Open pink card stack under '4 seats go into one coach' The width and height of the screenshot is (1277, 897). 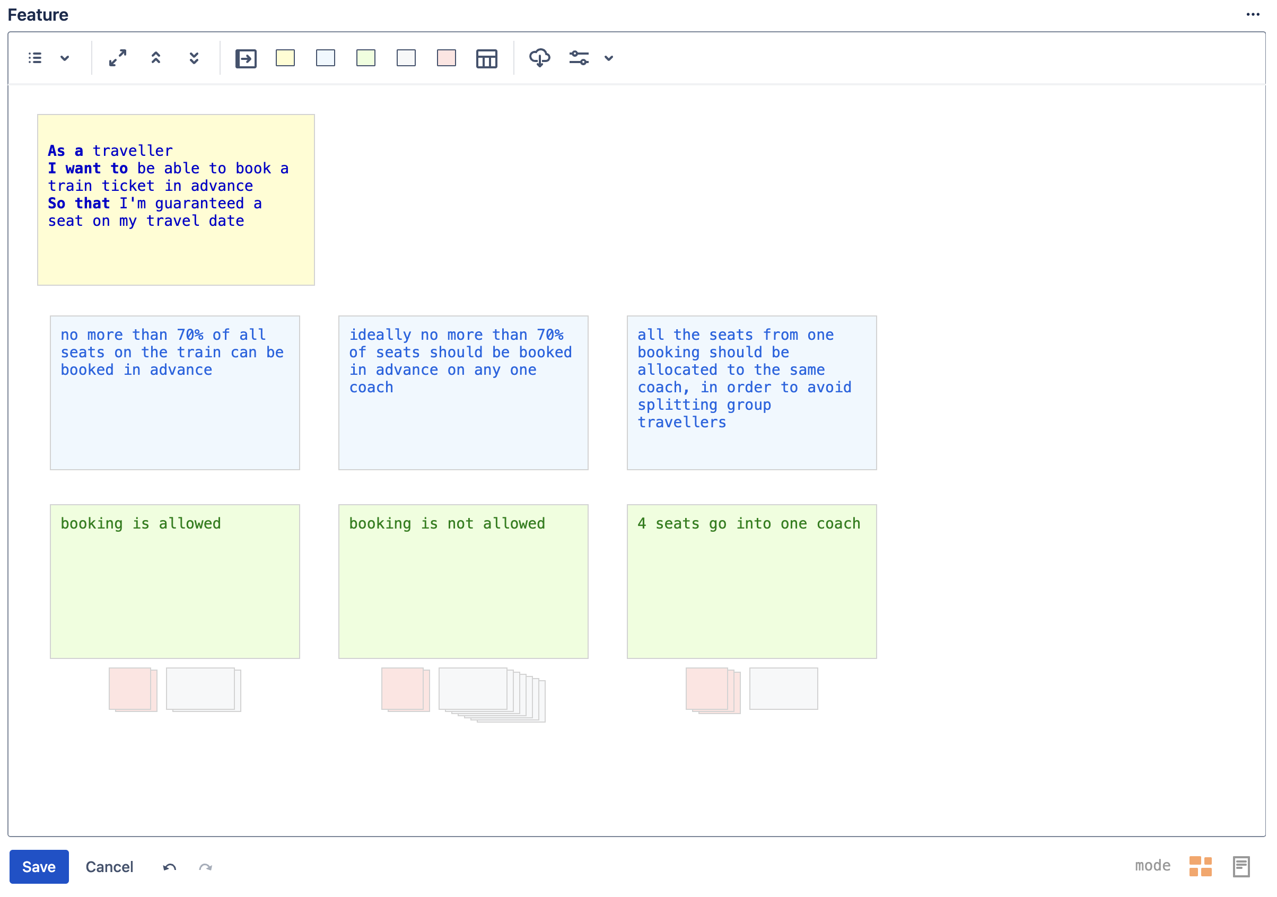click(713, 691)
